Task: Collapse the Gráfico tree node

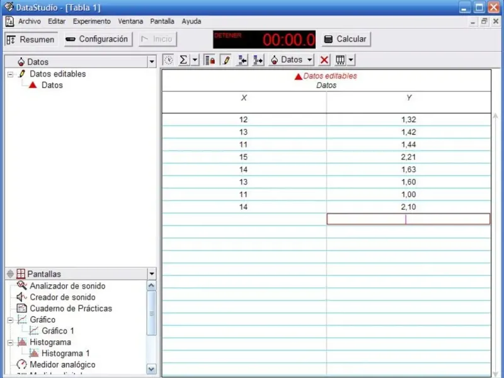Action: click(10, 320)
